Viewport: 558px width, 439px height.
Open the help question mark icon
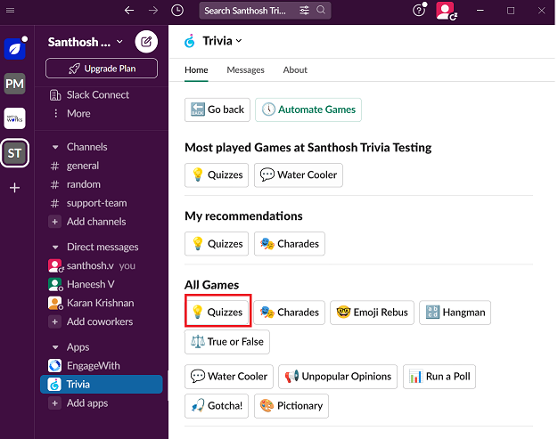(419, 10)
